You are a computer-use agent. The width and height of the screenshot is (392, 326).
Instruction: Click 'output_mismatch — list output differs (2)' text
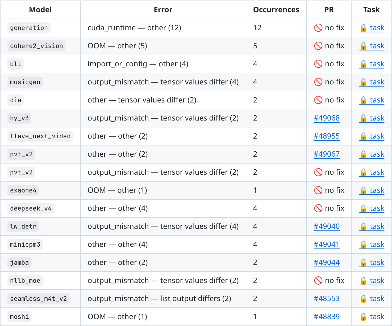point(159,299)
